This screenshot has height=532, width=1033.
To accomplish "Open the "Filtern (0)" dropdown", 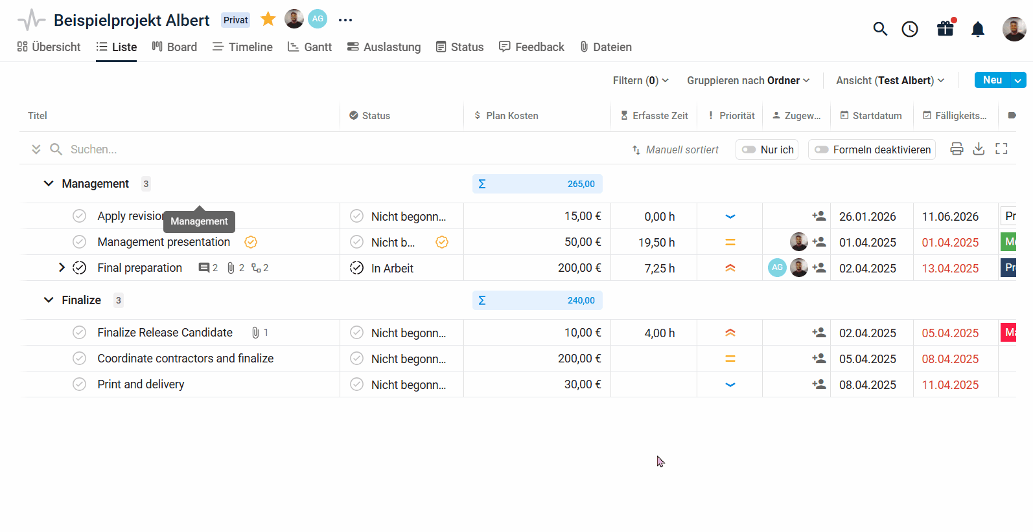I will [640, 80].
